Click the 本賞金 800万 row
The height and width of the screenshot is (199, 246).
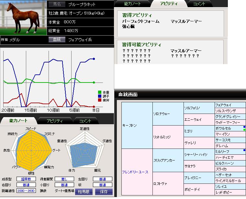click(x=80, y=22)
